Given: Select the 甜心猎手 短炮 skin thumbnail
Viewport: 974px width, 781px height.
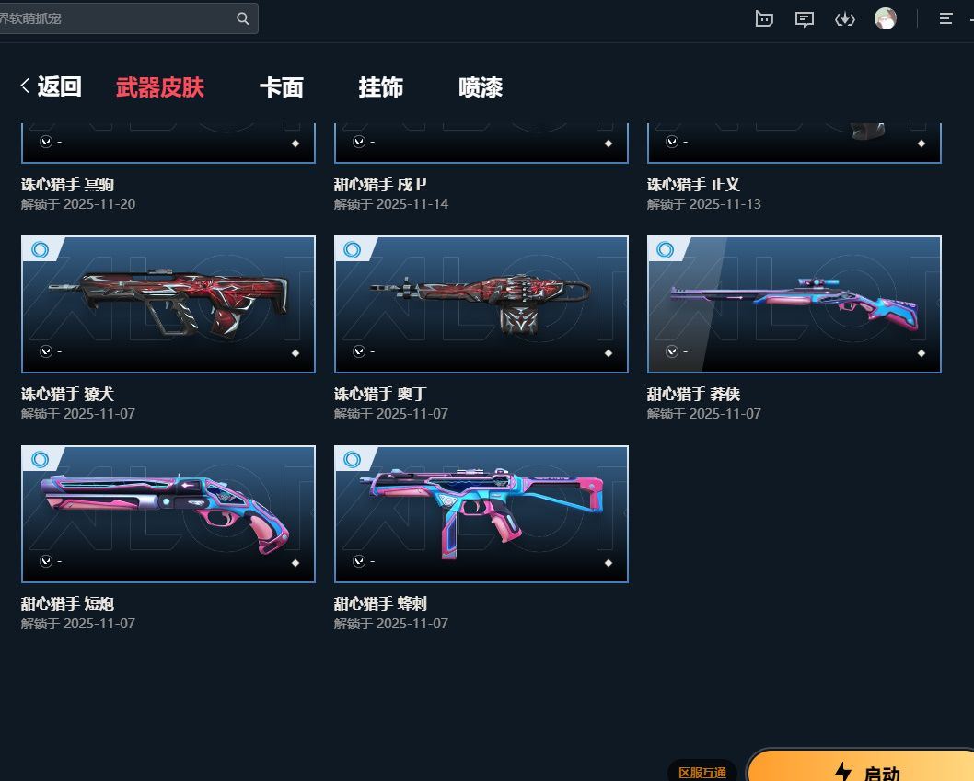Looking at the screenshot, I should coord(168,514).
